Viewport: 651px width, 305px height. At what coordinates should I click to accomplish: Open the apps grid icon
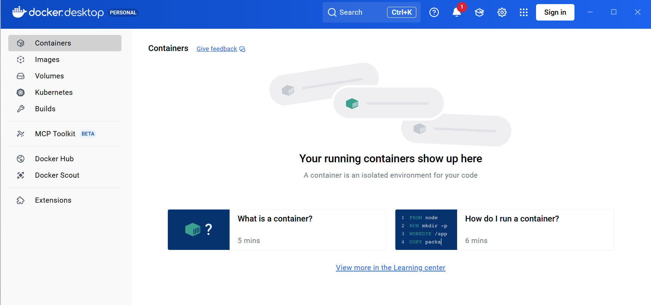click(x=524, y=12)
